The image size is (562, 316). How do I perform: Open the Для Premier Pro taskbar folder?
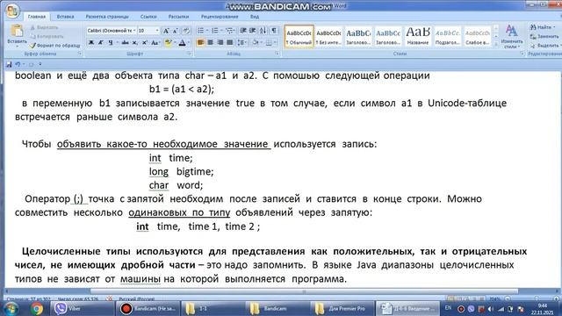(342, 308)
